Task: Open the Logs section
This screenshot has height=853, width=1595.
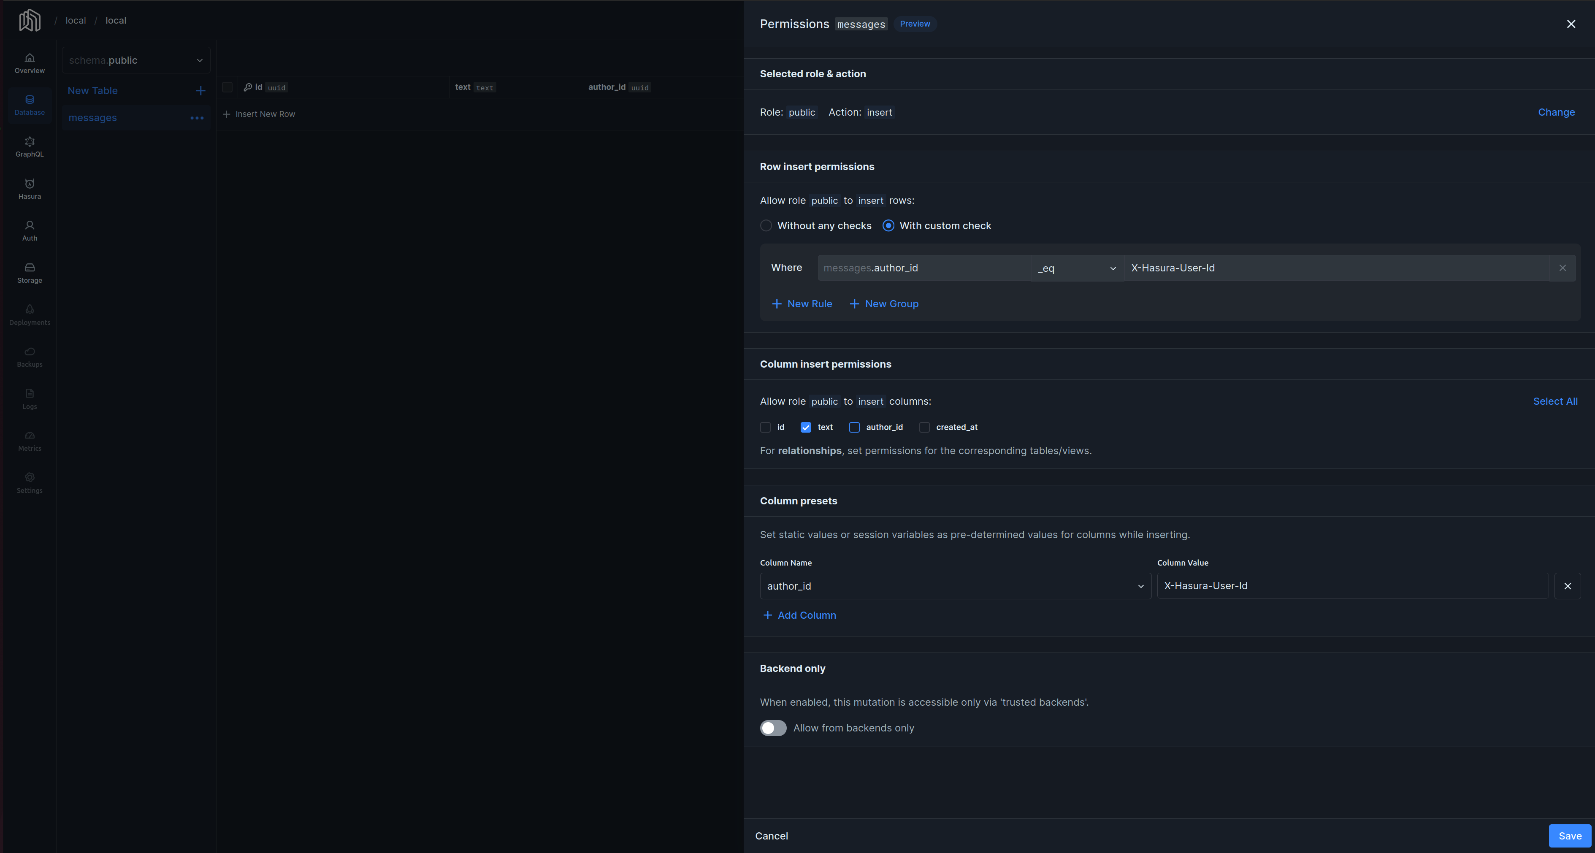Action: pos(29,399)
